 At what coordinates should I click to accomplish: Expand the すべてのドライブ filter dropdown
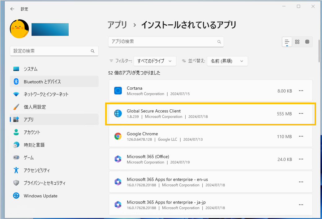point(155,61)
